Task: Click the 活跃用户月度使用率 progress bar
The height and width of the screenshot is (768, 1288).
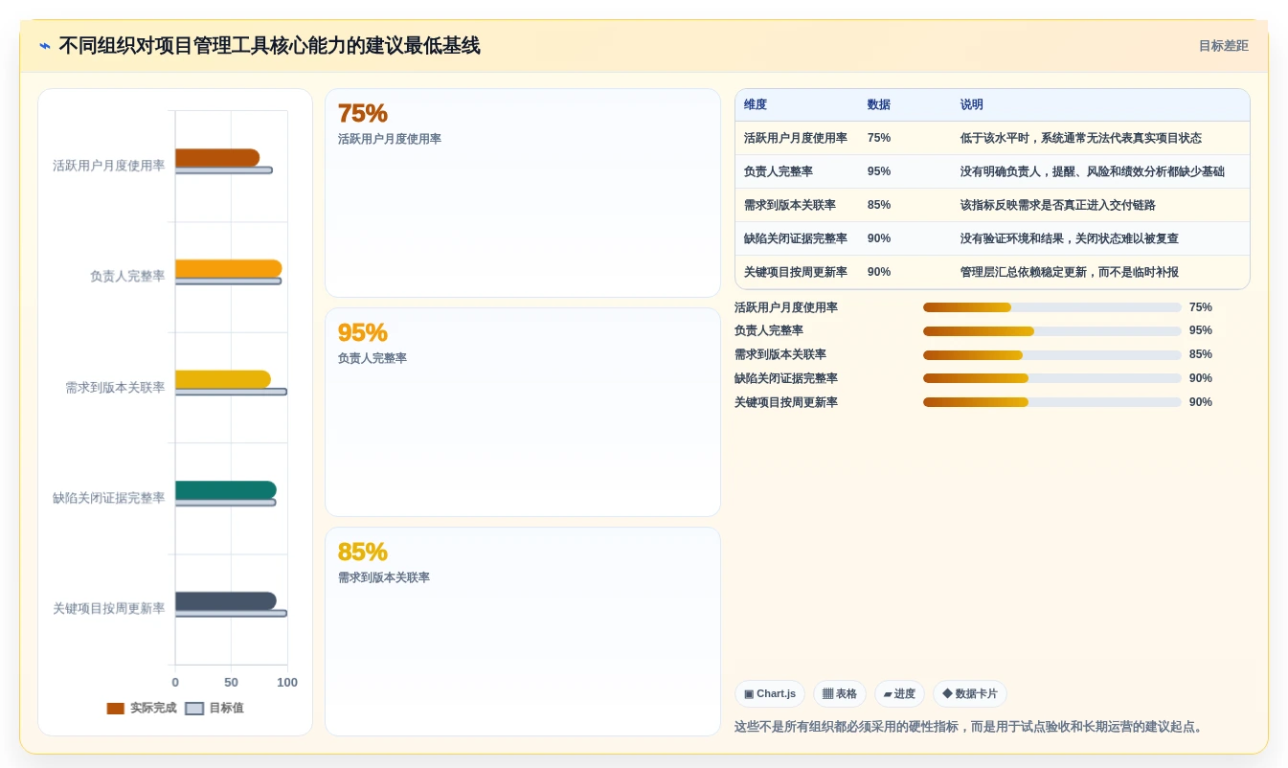Action: pos(1051,307)
